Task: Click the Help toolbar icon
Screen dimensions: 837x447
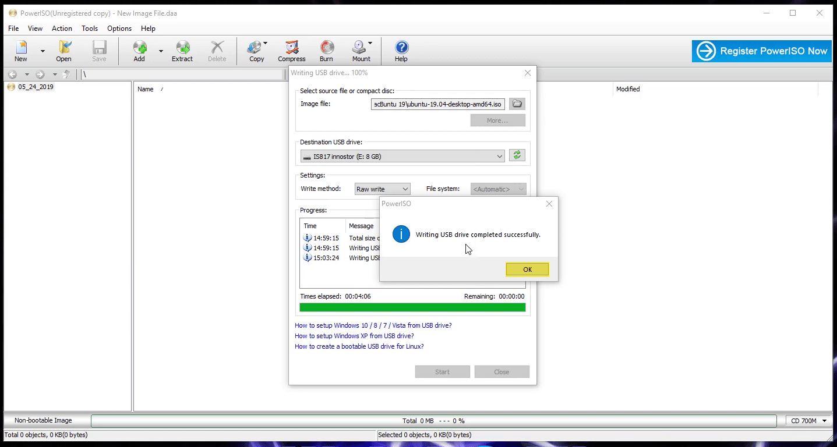Action: pyautogui.click(x=401, y=51)
